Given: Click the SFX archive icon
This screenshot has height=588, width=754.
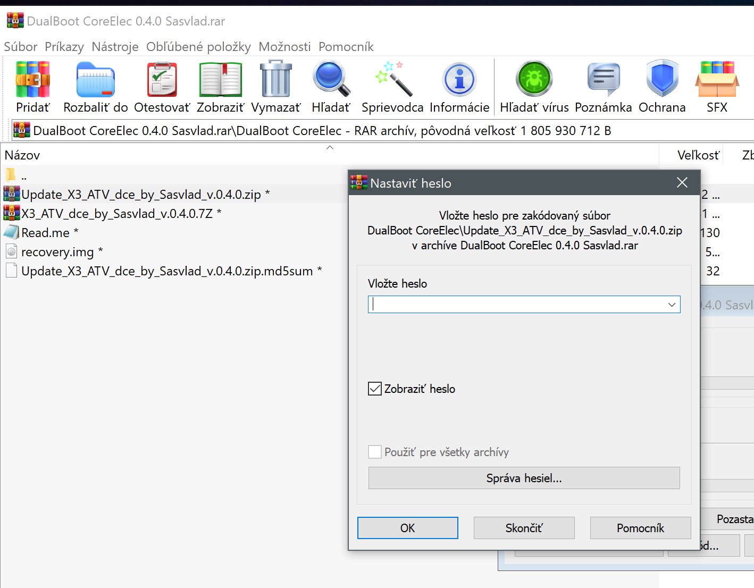Looking at the screenshot, I should (716, 80).
